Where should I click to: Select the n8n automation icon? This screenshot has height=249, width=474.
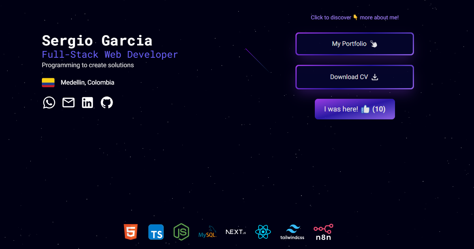click(323, 232)
